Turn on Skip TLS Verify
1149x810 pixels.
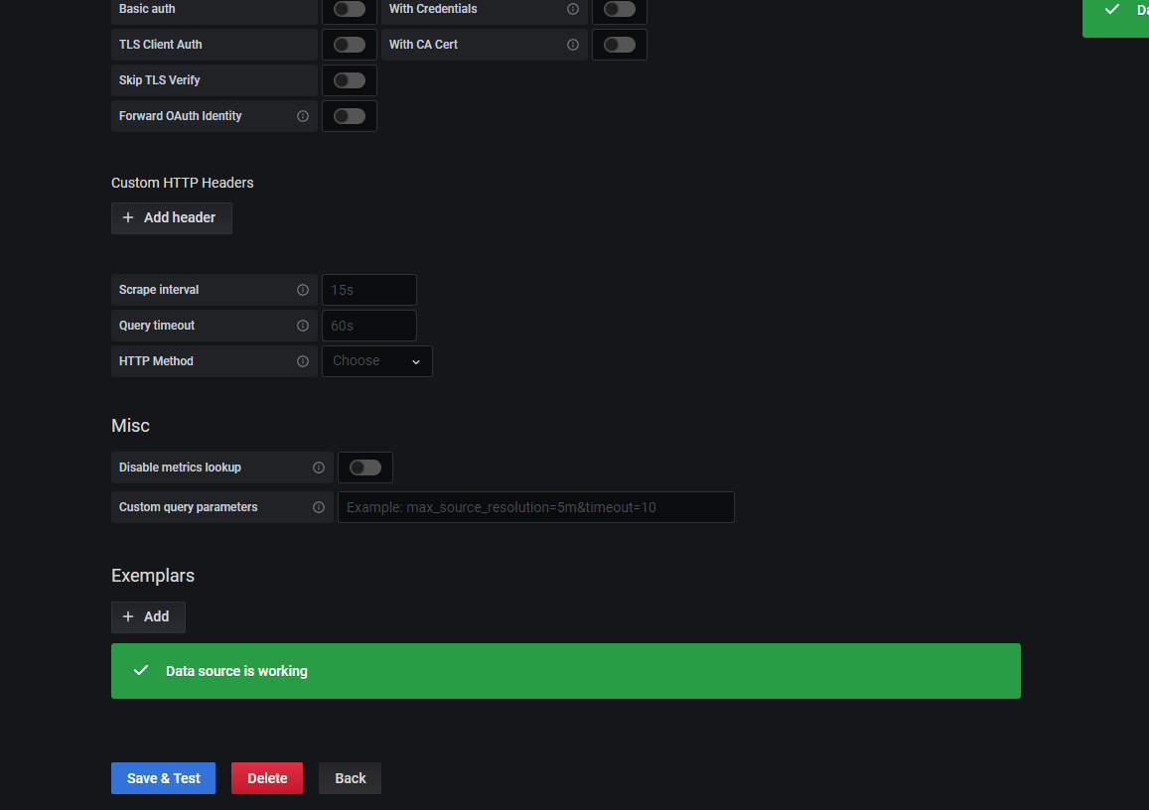pyautogui.click(x=349, y=80)
